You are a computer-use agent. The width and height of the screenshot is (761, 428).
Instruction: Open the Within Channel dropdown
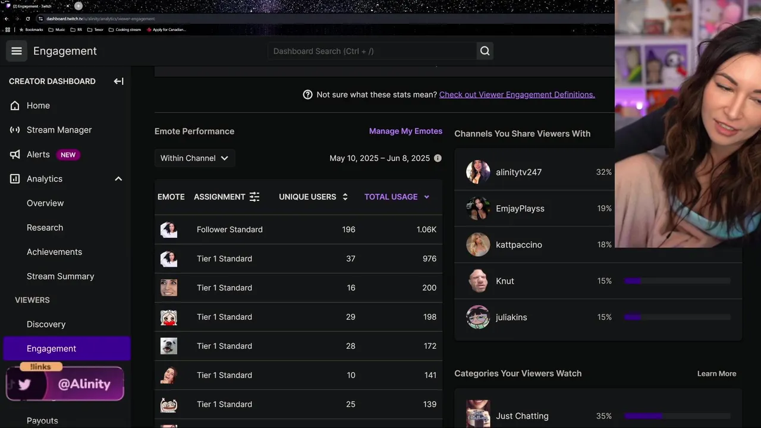point(194,158)
